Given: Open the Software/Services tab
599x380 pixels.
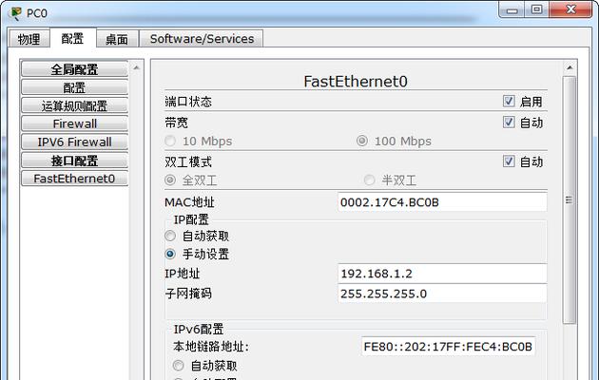Looking at the screenshot, I should (202, 39).
